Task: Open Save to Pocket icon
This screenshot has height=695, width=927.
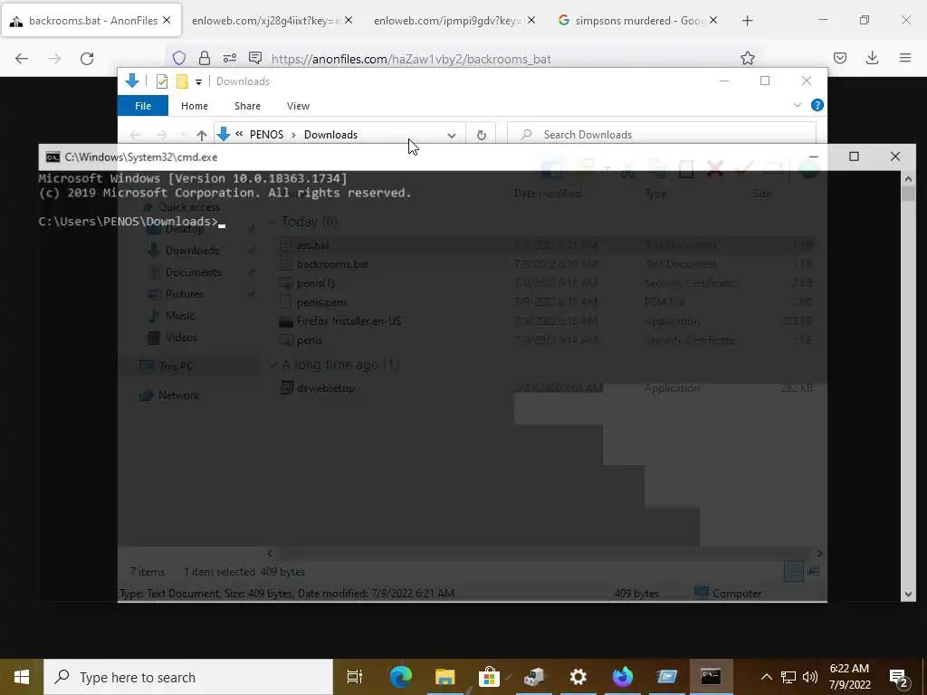Action: pyautogui.click(x=839, y=58)
